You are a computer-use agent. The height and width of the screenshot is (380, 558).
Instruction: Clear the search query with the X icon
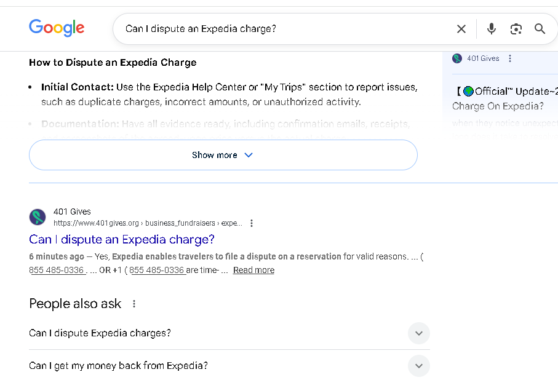(461, 28)
